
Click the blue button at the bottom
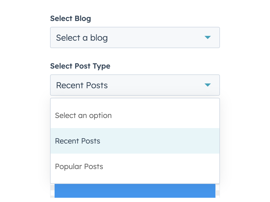(x=135, y=191)
